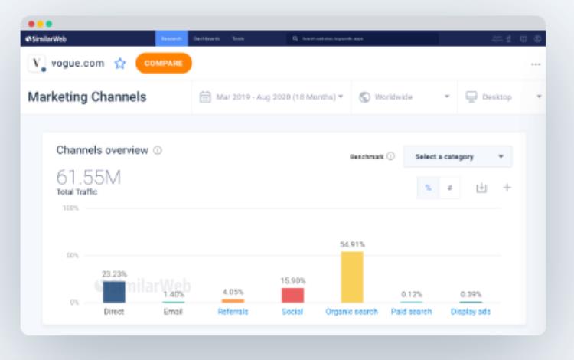Viewport: 574px width, 360px height.
Task: Click the 23.23% value label
Action: click(114, 274)
